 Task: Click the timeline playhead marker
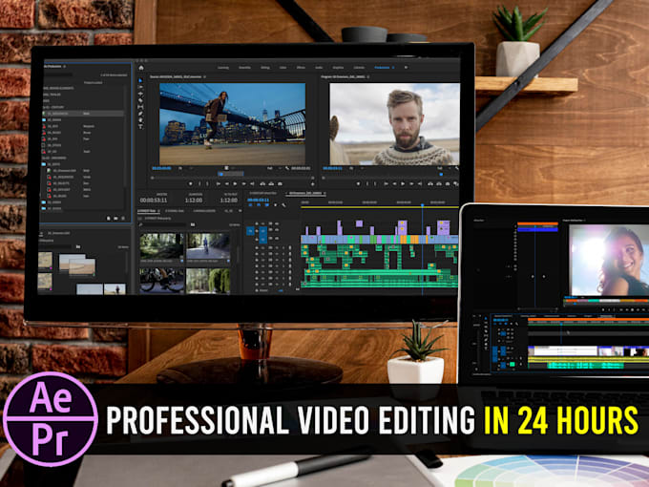coord(422,205)
